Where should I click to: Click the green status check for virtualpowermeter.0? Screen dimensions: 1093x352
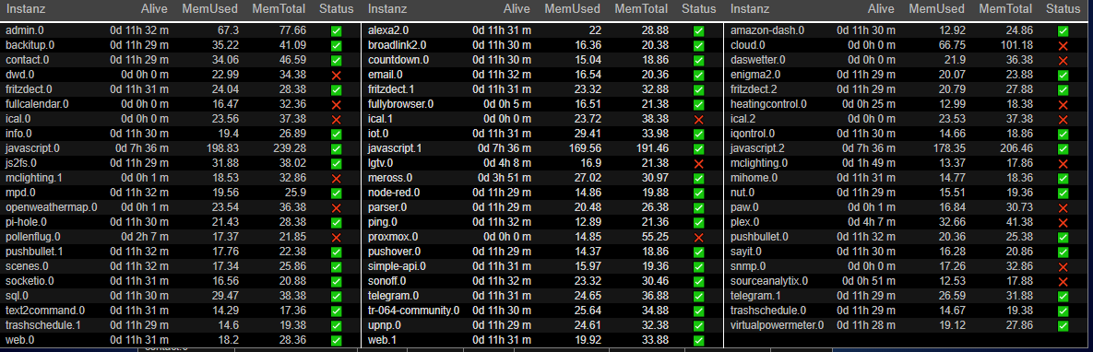[1063, 325]
